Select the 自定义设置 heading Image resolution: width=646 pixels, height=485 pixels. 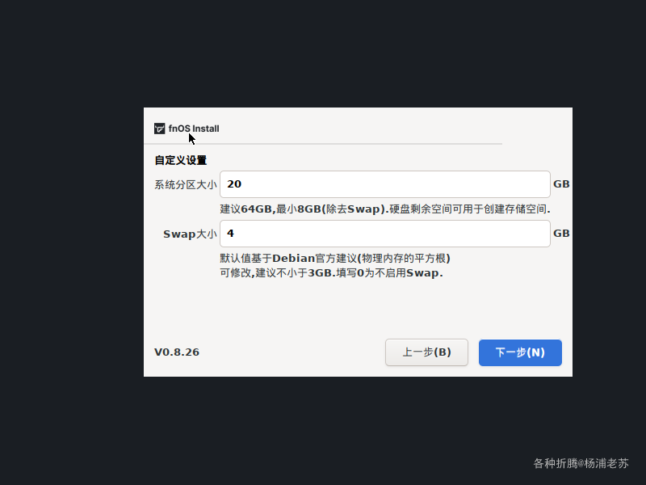[x=180, y=160]
